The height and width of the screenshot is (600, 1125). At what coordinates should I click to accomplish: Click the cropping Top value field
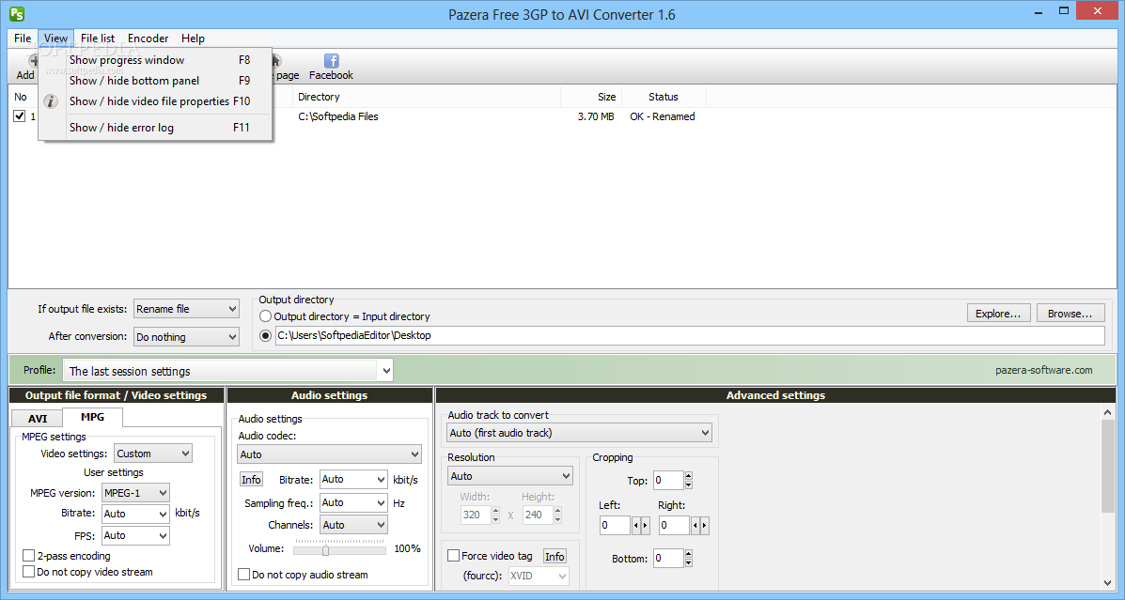click(668, 481)
